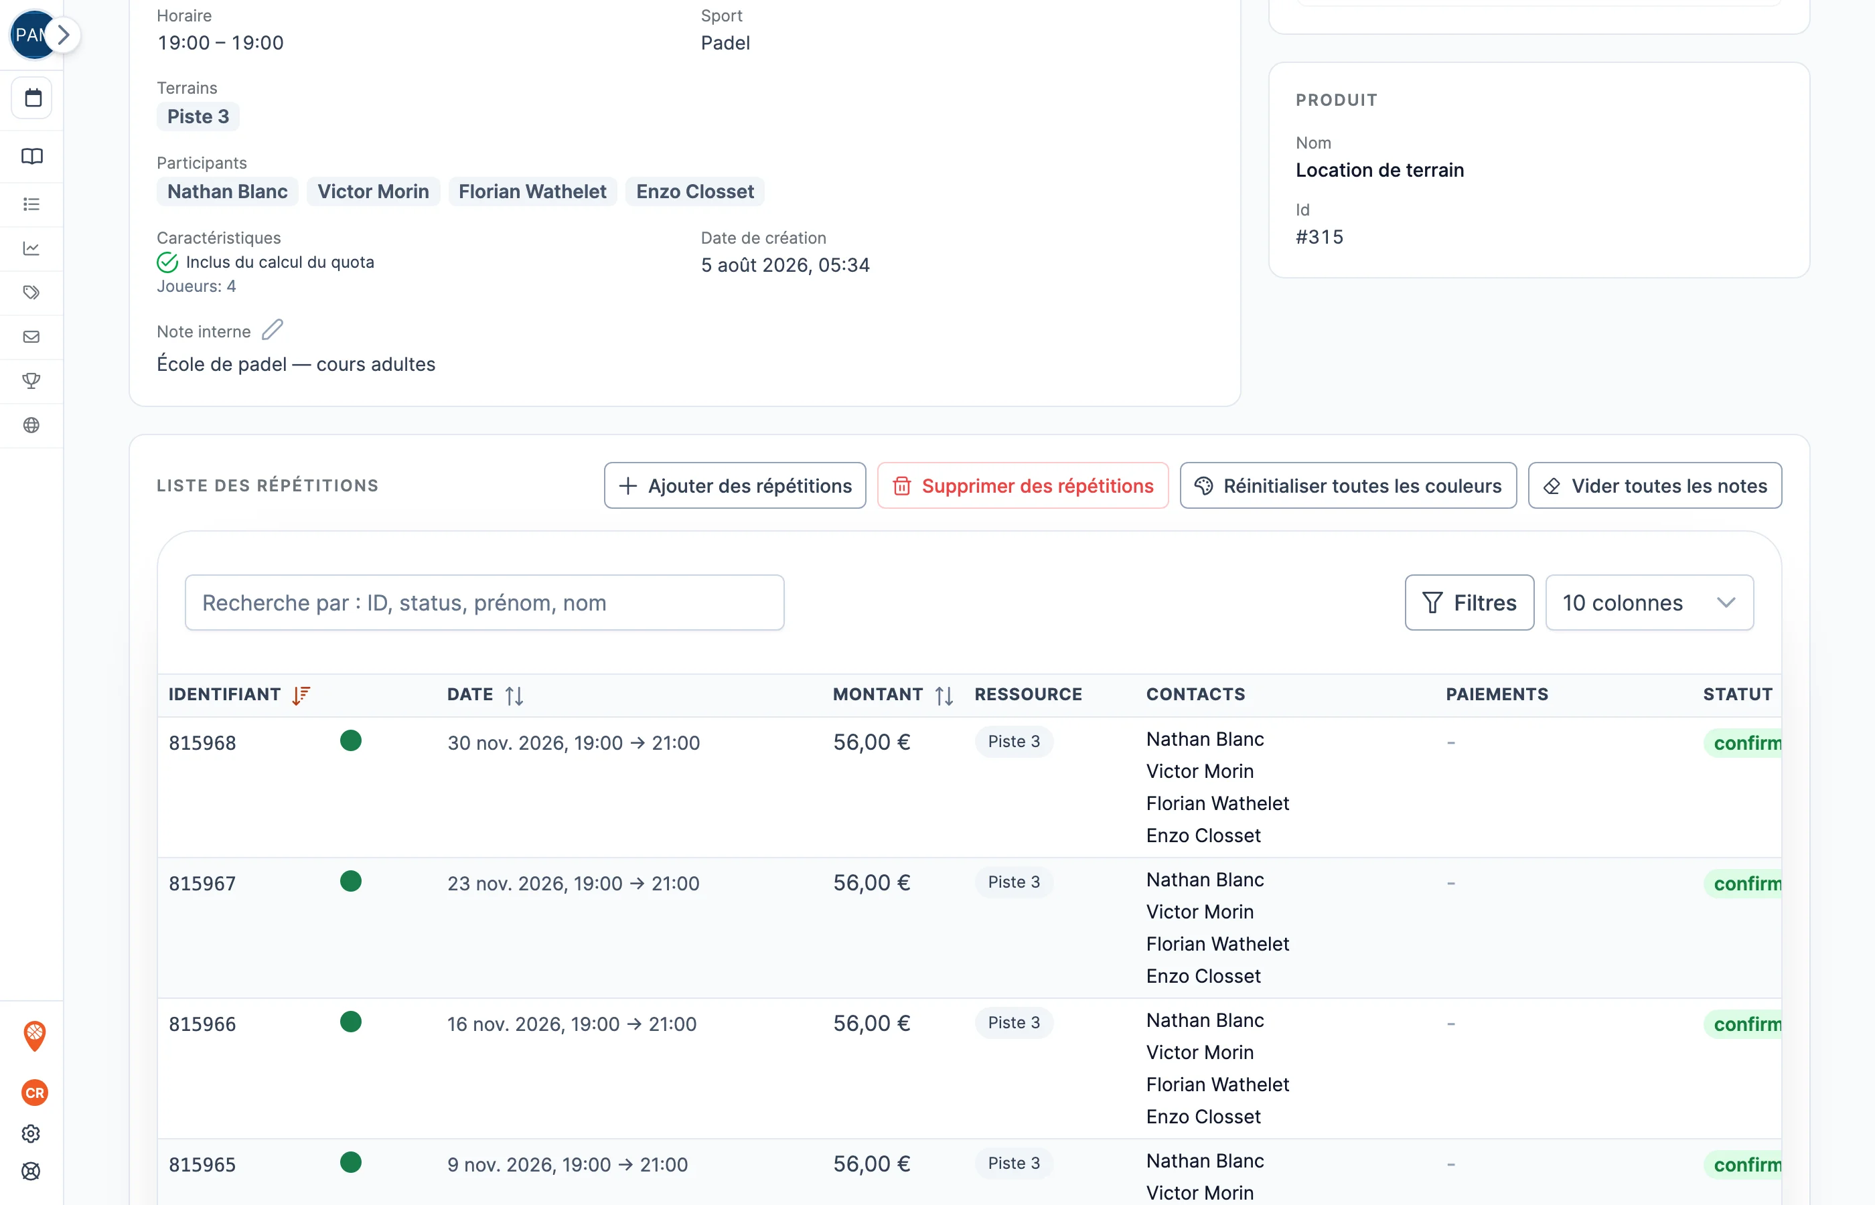Expand the sidebar with the chevron button
Screen dimensions: 1875x1205
point(64,34)
